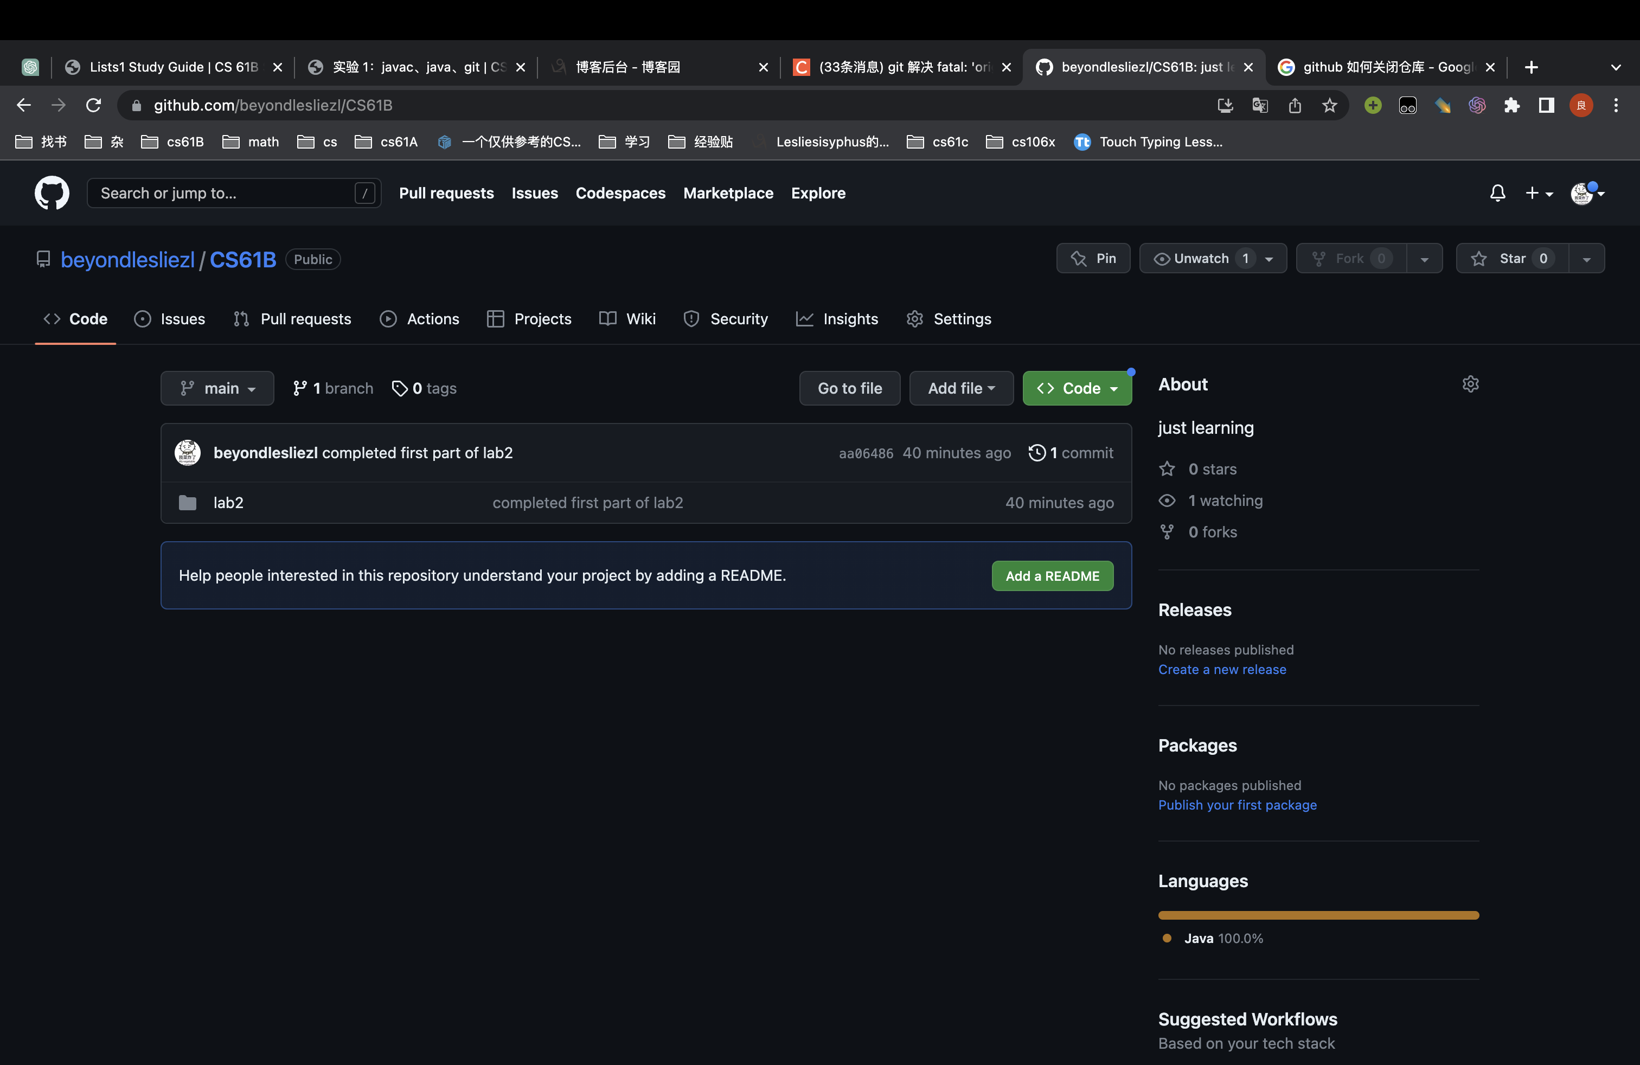This screenshot has width=1640, height=1065.
Task: Open the Add file dropdown
Action: pyautogui.click(x=960, y=388)
